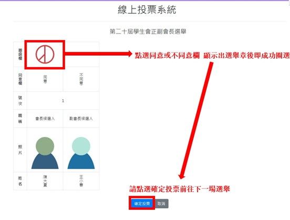Click the election stamp mark in the 圈選欄
This screenshot has width=290, height=220.
[x=45, y=55]
